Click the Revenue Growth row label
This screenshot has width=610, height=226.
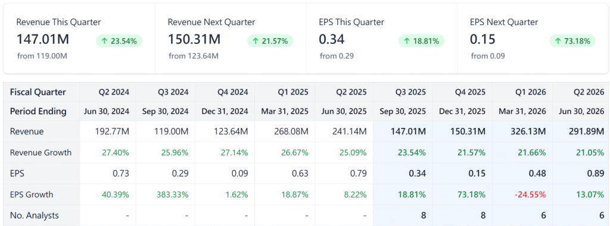click(41, 153)
